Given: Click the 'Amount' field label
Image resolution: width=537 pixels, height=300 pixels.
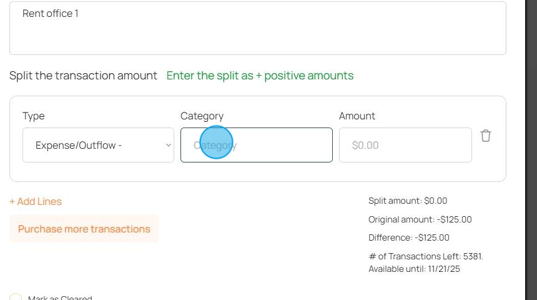Looking at the screenshot, I should coord(357,116).
